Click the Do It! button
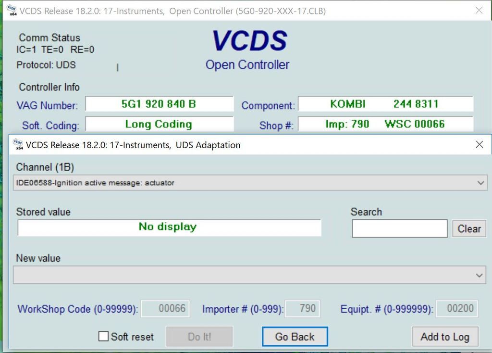Screen dimensions: 492x353 coord(199,337)
